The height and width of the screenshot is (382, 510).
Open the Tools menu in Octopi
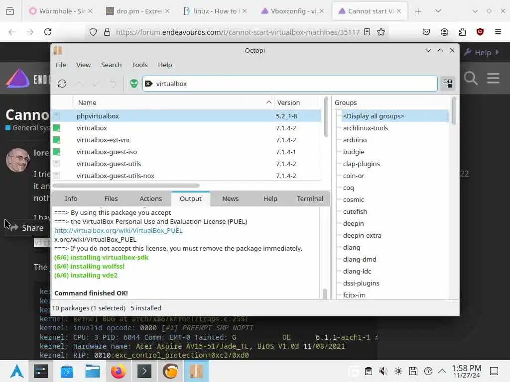(139, 65)
